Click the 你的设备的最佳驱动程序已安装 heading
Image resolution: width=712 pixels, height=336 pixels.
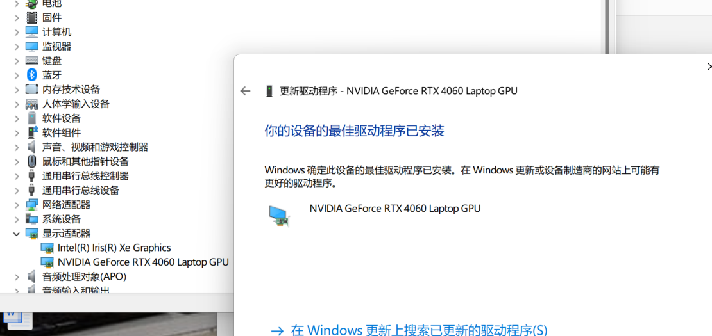[354, 131]
